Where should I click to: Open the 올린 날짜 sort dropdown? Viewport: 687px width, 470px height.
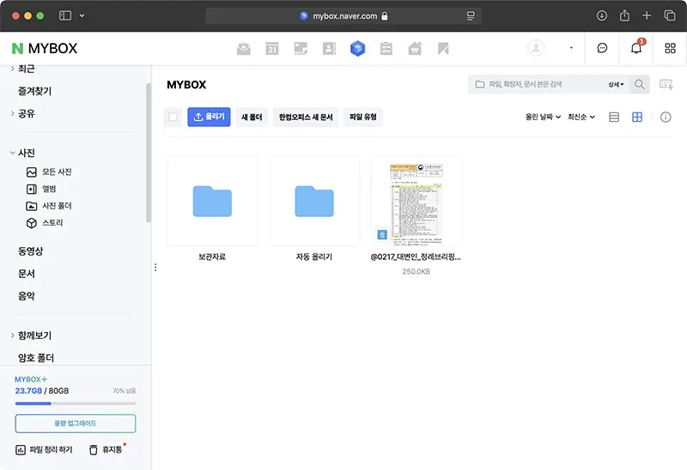click(x=543, y=117)
